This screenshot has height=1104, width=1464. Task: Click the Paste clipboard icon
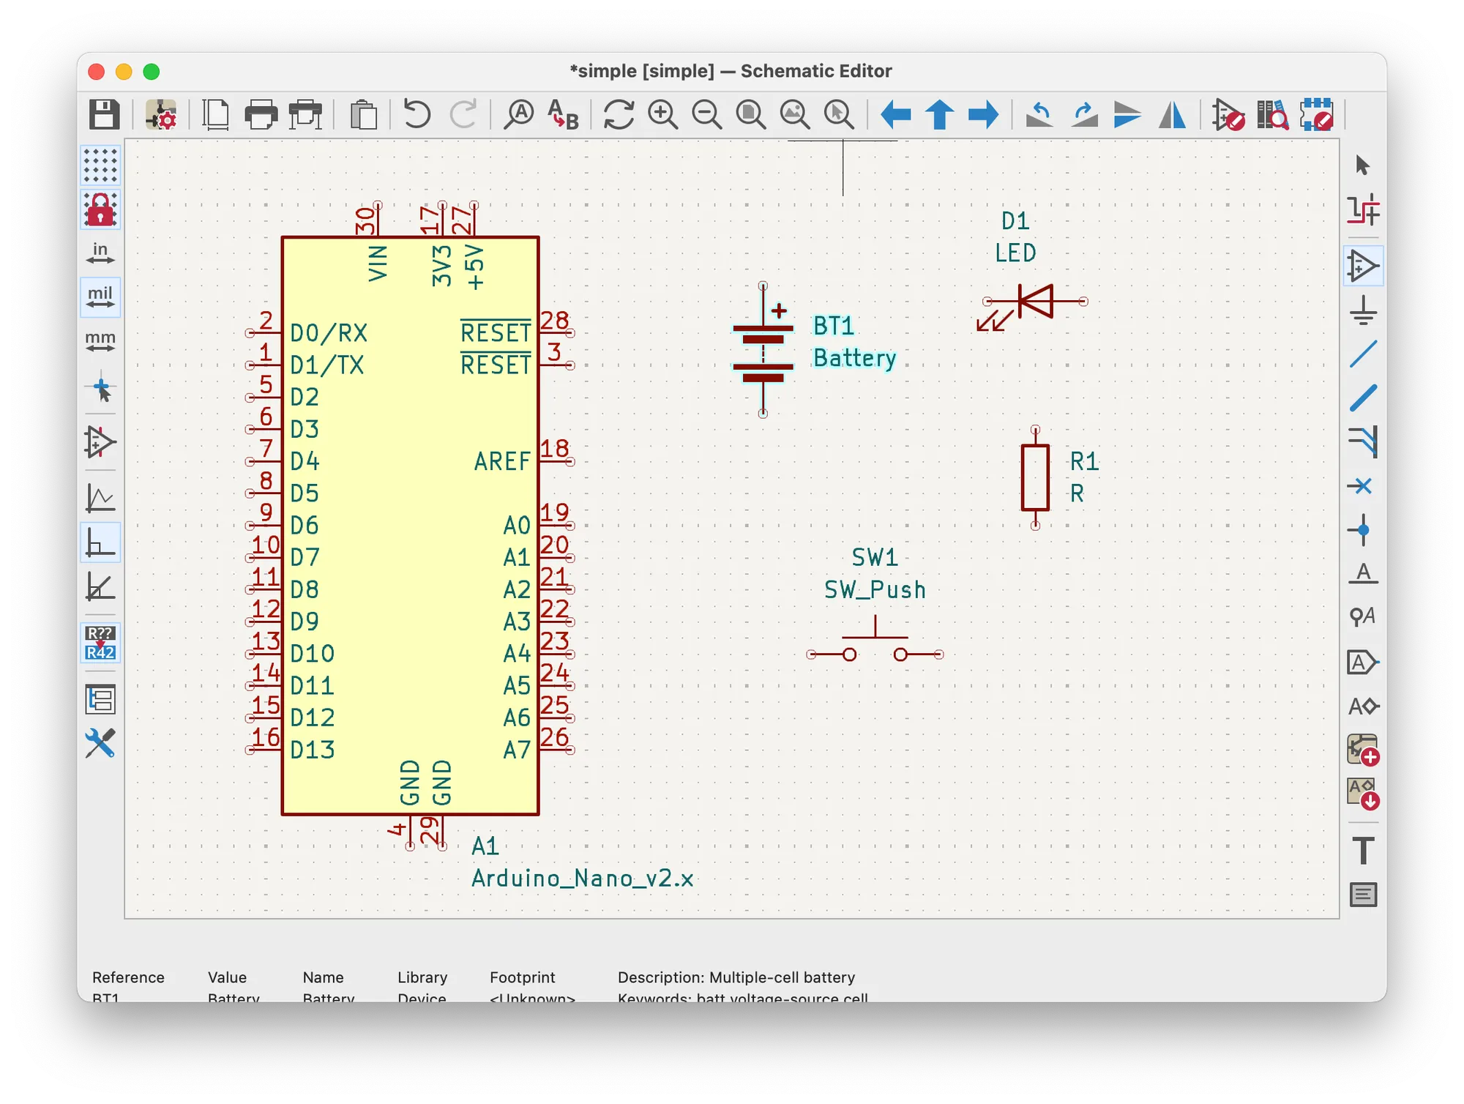(363, 115)
